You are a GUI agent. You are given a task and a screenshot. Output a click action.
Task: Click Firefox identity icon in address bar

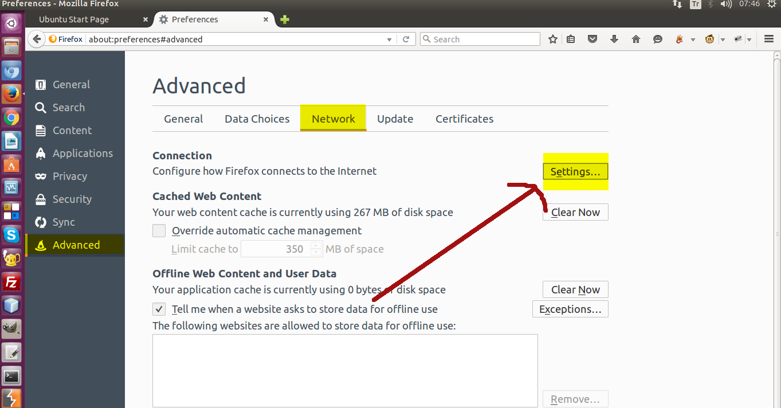pyautogui.click(x=66, y=39)
